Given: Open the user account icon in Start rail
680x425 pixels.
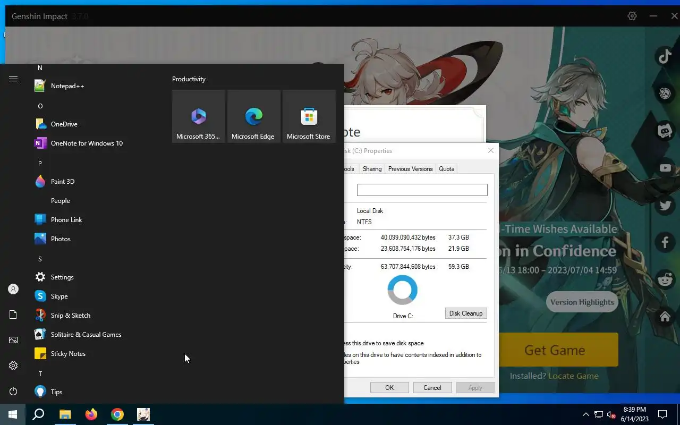Looking at the screenshot, I should tap(13, 289).
